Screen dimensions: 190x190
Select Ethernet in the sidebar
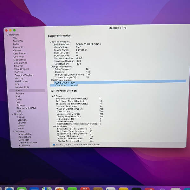point(18,66)
